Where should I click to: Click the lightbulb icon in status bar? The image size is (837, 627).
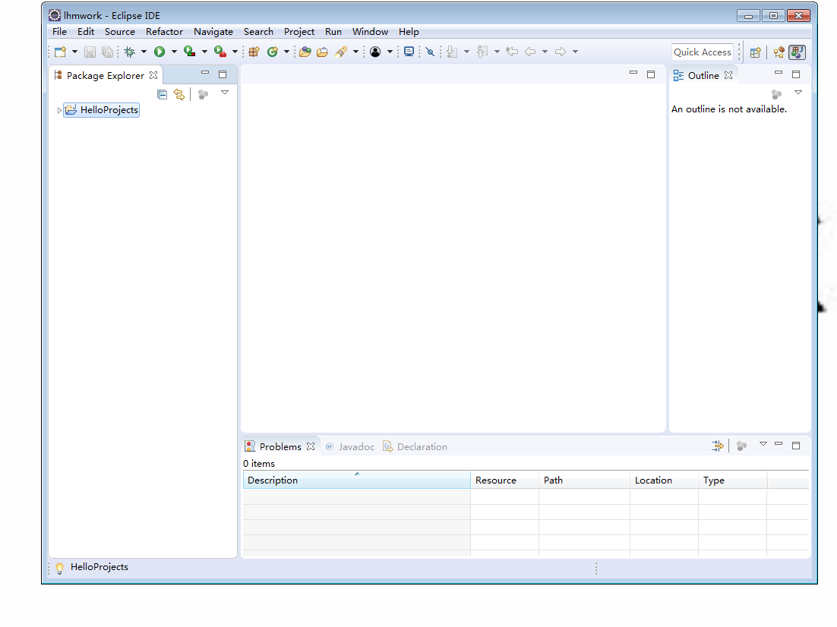click(60, 568)
